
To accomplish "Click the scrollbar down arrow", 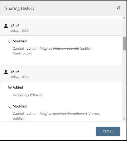I will 124,119.
